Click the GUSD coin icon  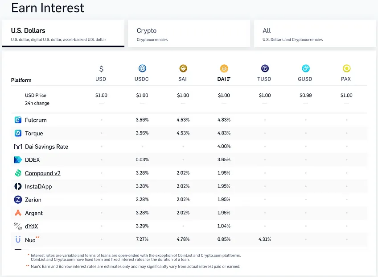[x=306, y=68]
